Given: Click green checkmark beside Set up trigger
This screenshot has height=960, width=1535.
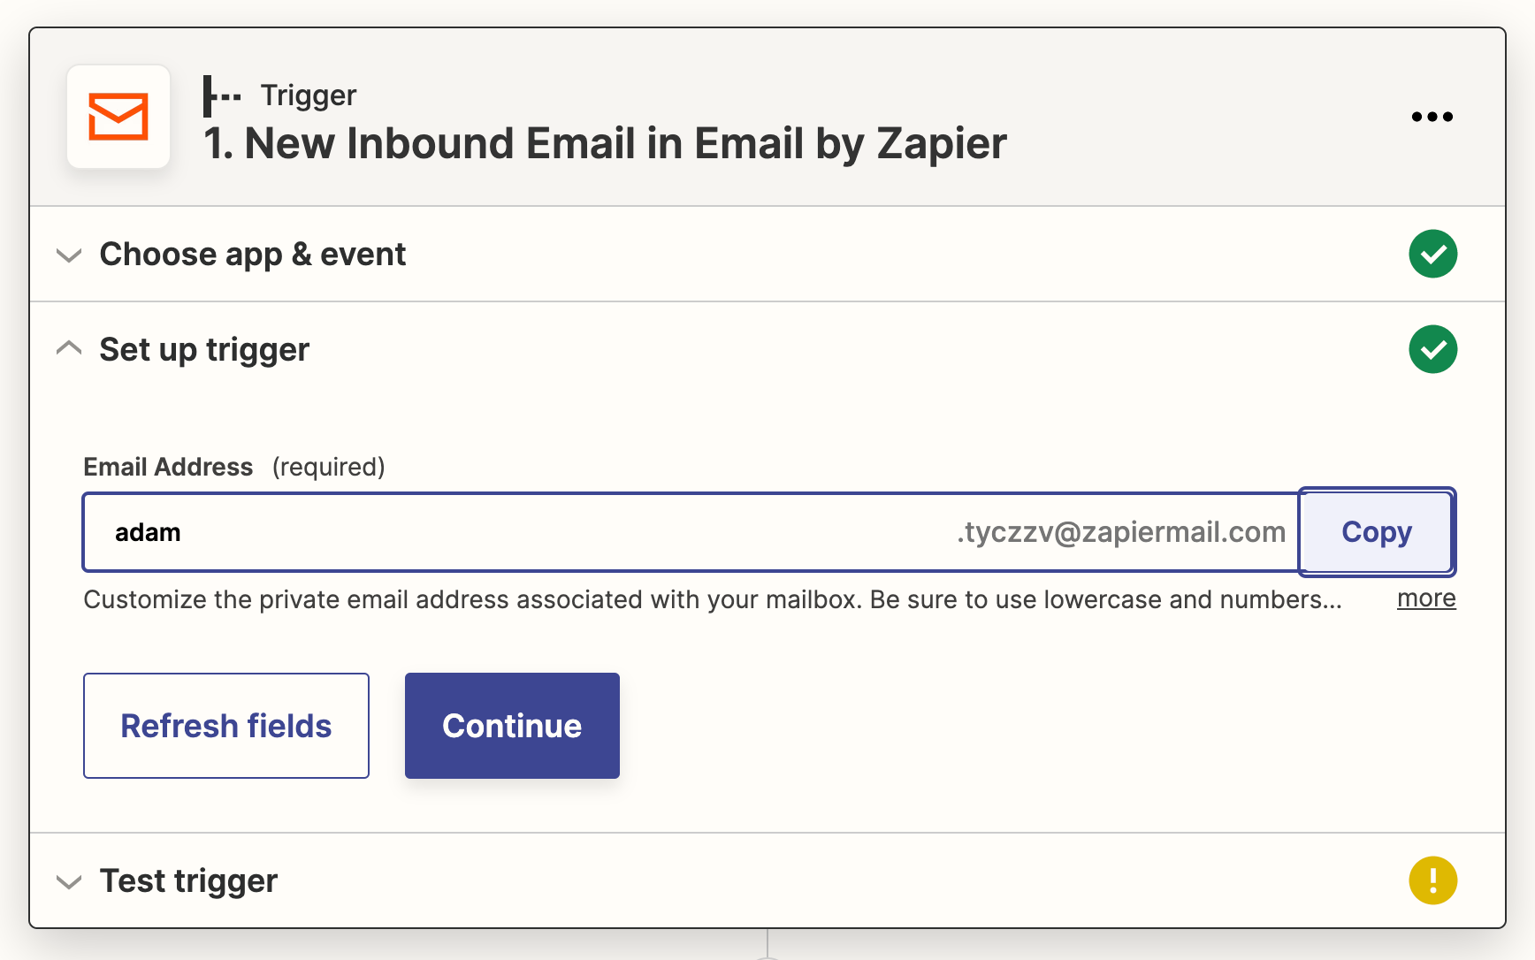Looking at the screenshot, I should pos(1432,349).
